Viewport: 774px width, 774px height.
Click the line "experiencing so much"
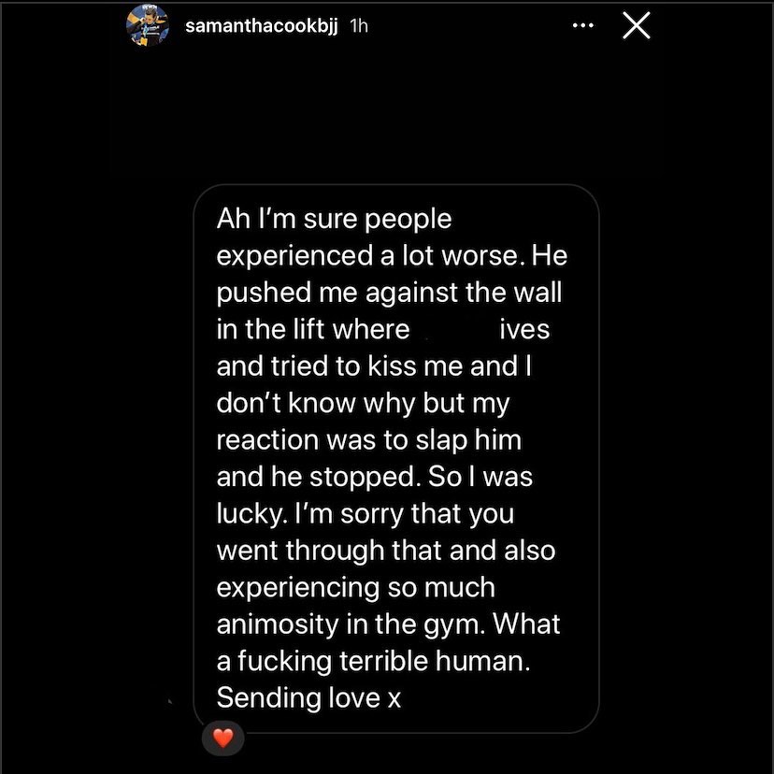click(355, 588)
